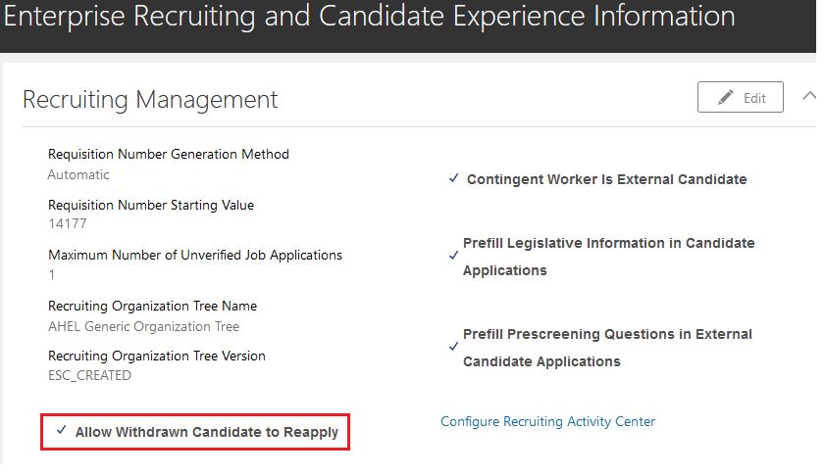Viewport: 824px width, 476px height.
Task: Select the Automatic generation method value
Action: (x=78, y=174)
